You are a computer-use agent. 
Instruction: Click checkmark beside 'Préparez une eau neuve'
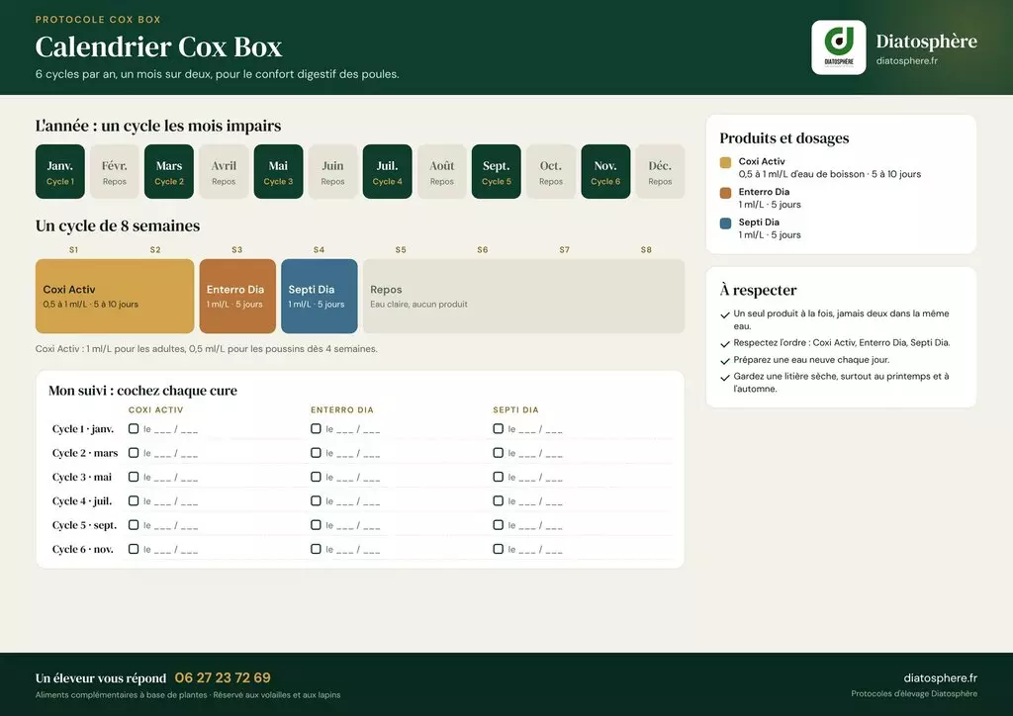click(x=725, y=362)
